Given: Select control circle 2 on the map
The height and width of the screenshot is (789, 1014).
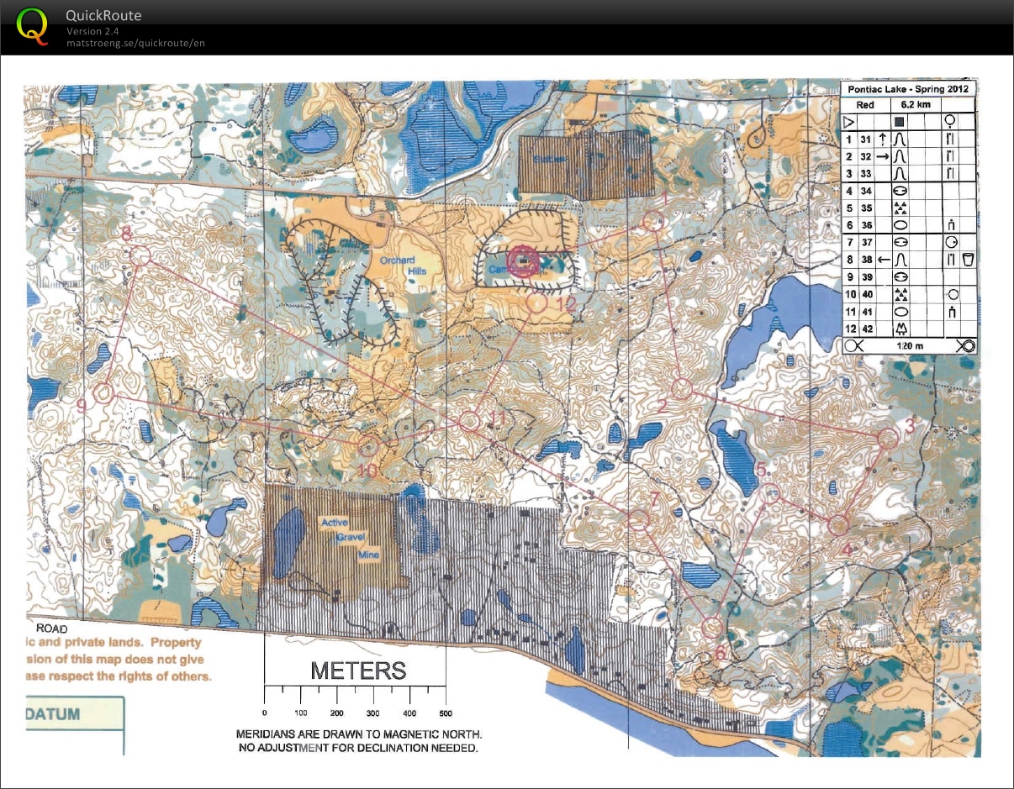Looking at the screenshot, I should [x=682, y=389].
